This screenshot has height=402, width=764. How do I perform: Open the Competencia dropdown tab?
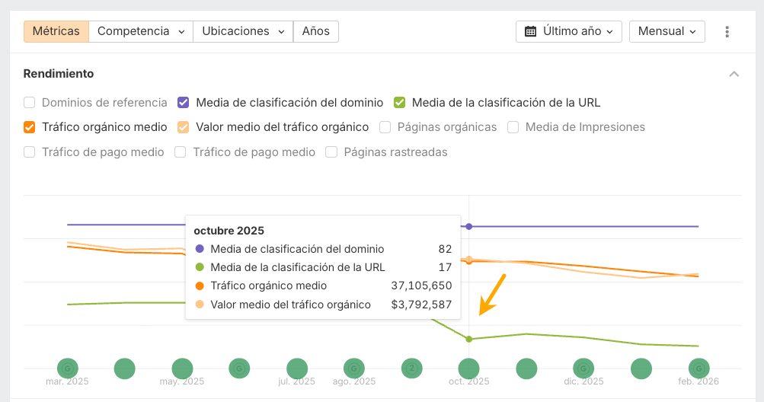click(x=141, y=31)
